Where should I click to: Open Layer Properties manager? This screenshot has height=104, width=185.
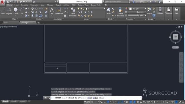pyautogui.click(x=73, y=12)
